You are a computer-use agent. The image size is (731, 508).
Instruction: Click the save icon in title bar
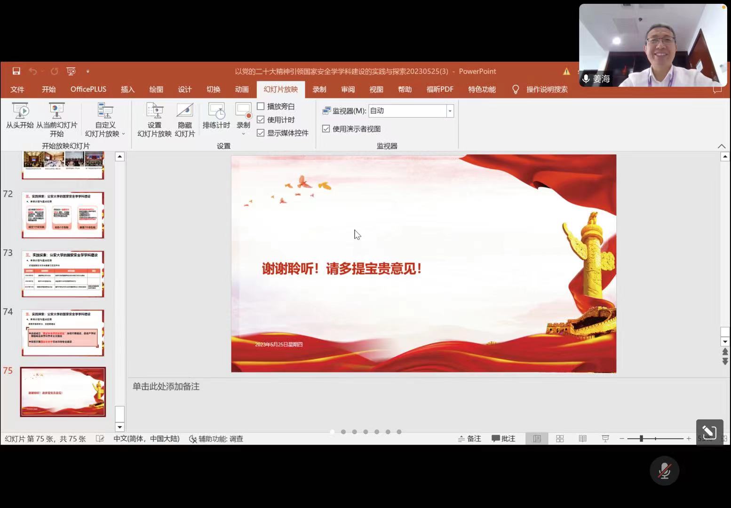16,71
